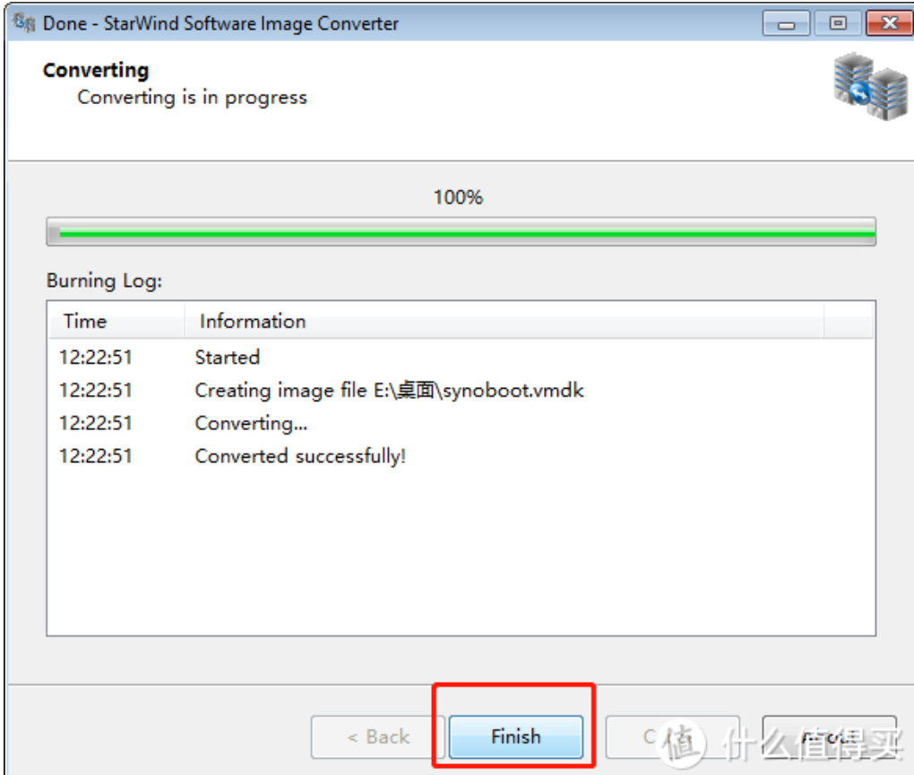Viewport: 914px width, 775px height.
Task: Click the disabled Back button
Action: pos(378,736)
